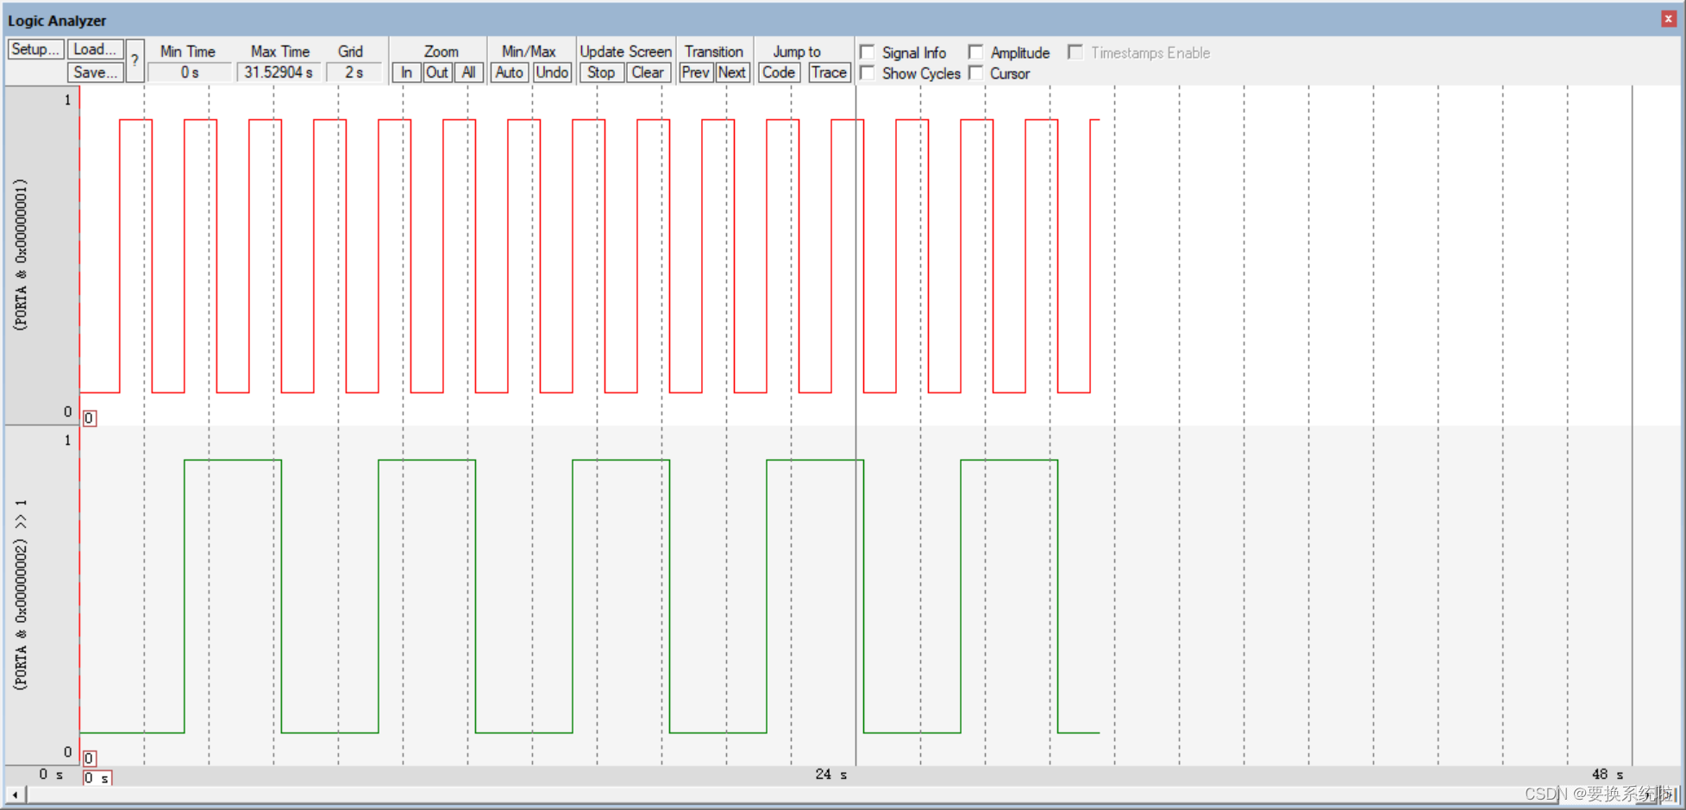Click the Zoom In button
The image size is (1686, 810).
click(405, 72)
